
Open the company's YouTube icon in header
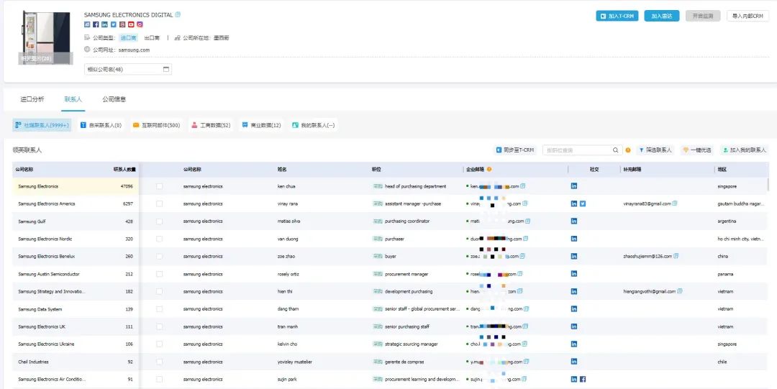tap(131, 24)
